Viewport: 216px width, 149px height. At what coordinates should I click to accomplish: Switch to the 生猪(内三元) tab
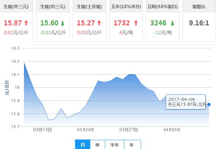point(52,7)
